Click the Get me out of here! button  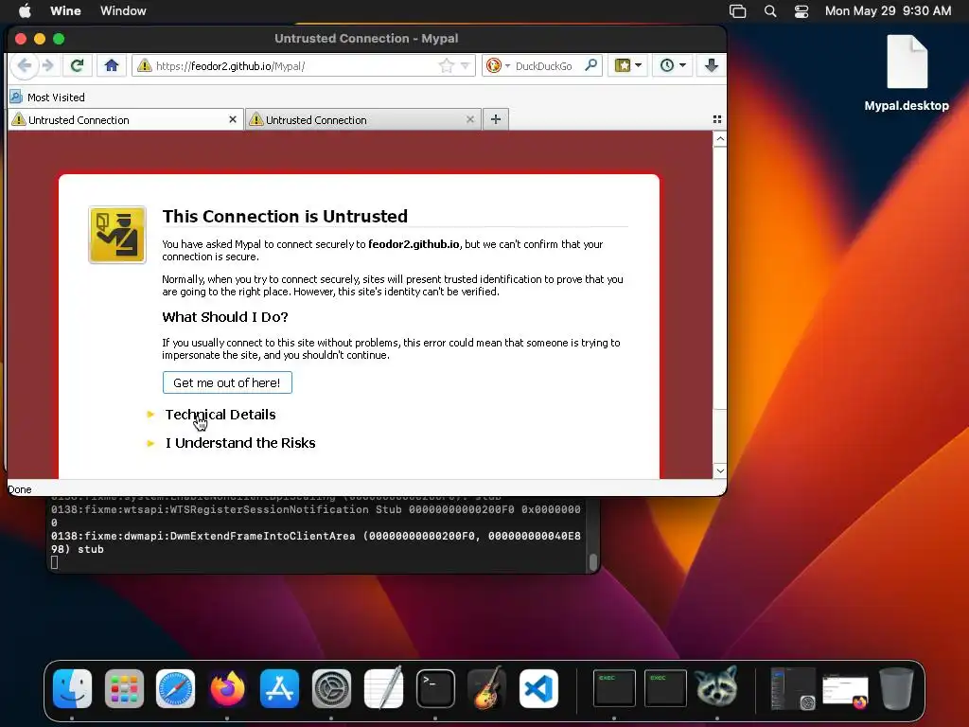[227, 382]
